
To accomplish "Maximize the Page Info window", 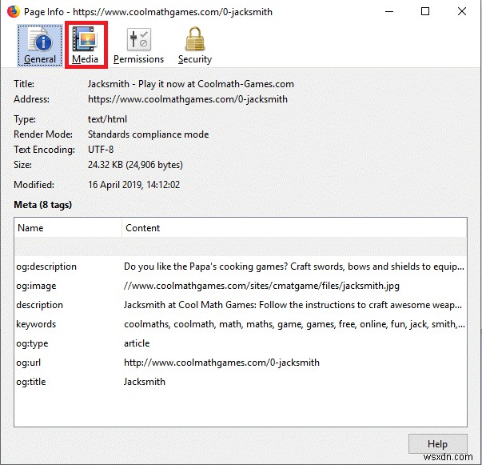I will tap(425, 12).
